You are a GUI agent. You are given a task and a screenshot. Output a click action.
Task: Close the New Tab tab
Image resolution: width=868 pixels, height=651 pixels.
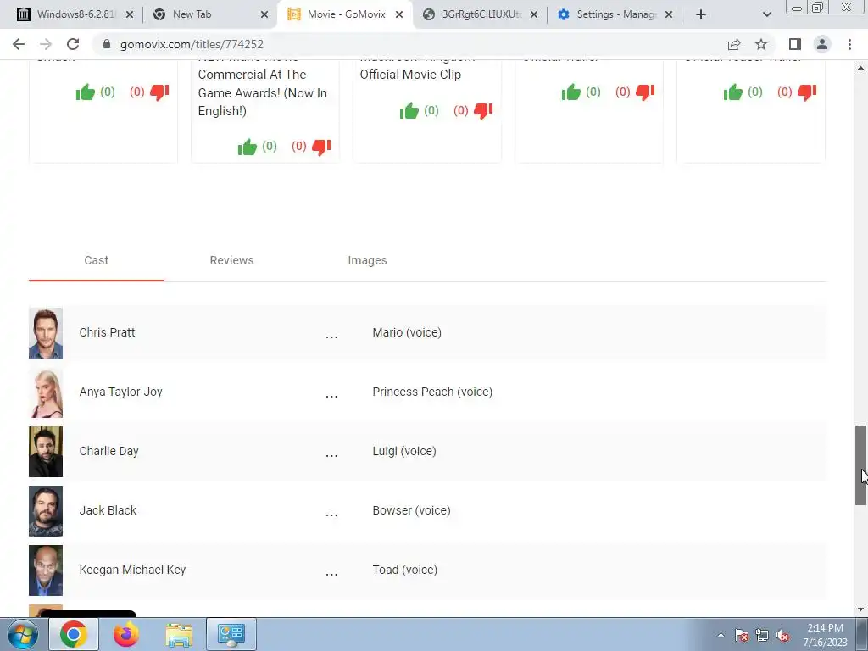[x=264, y=14]
